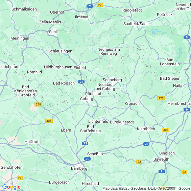
Task: Select the Bayreuth city label
Action: (x=161, y=159)
